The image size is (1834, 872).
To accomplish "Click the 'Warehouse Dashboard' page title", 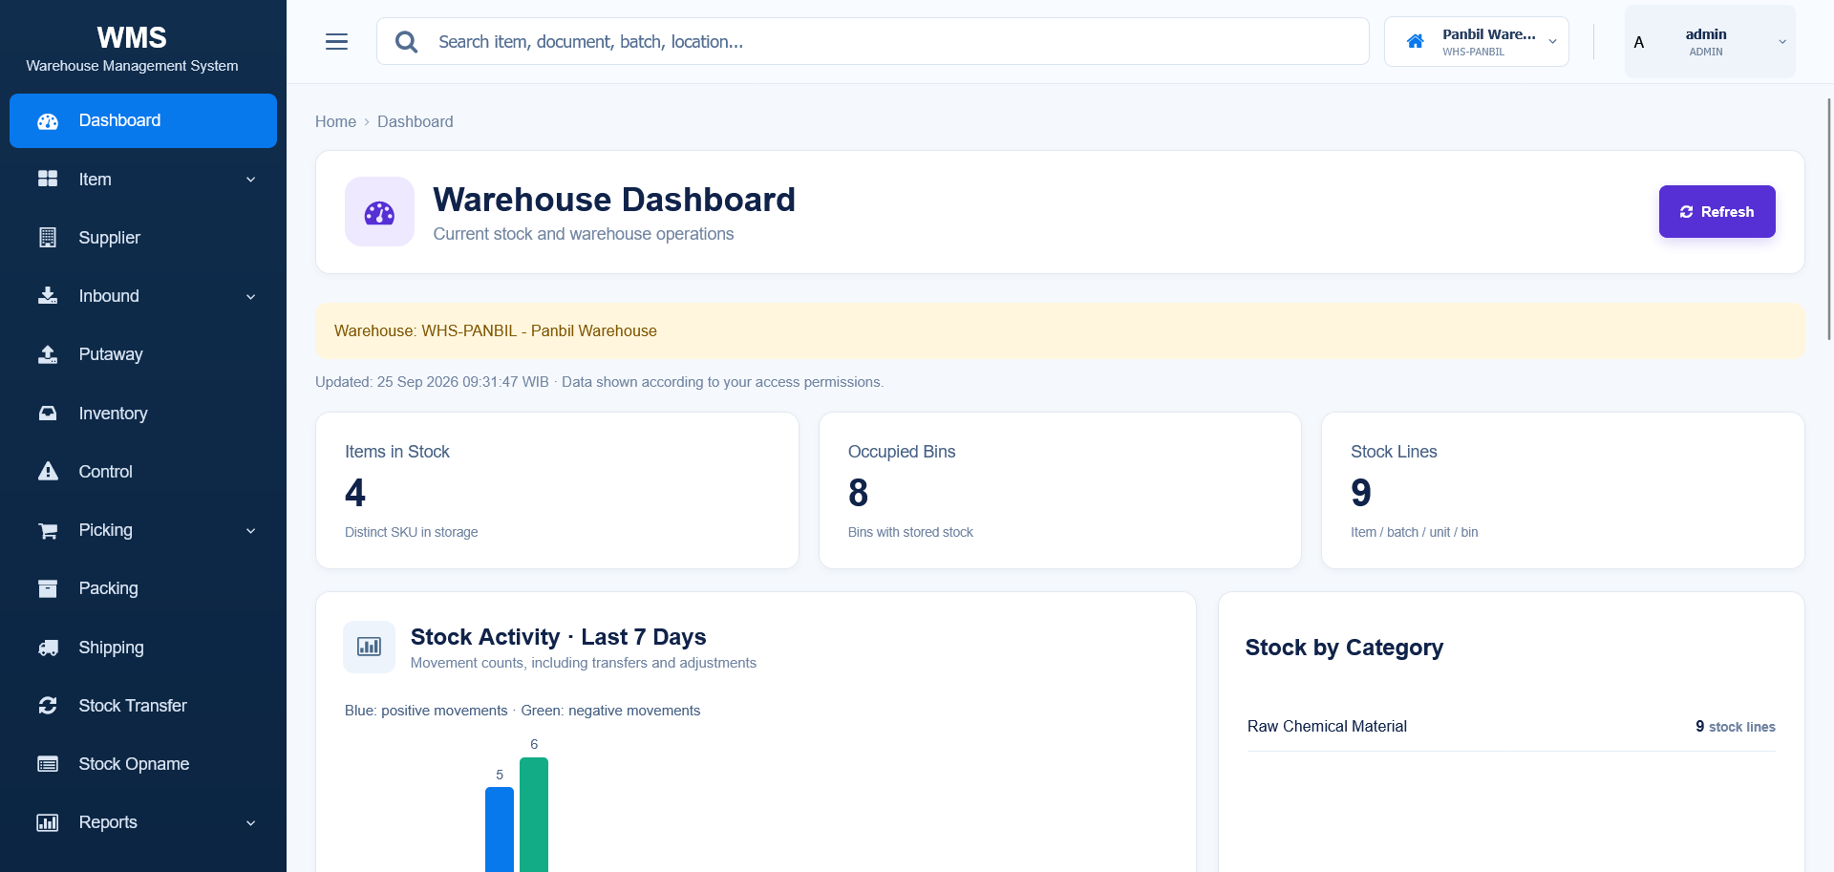I will (614, 200).
